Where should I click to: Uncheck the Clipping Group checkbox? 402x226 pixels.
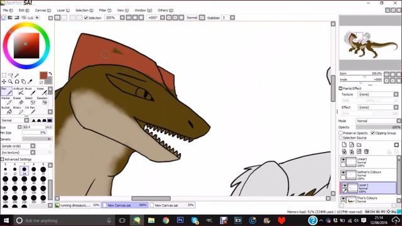coord(372,133)
